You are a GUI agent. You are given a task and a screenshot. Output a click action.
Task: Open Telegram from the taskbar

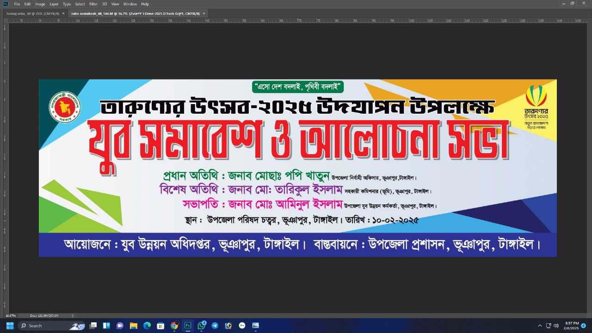[215, 326]
